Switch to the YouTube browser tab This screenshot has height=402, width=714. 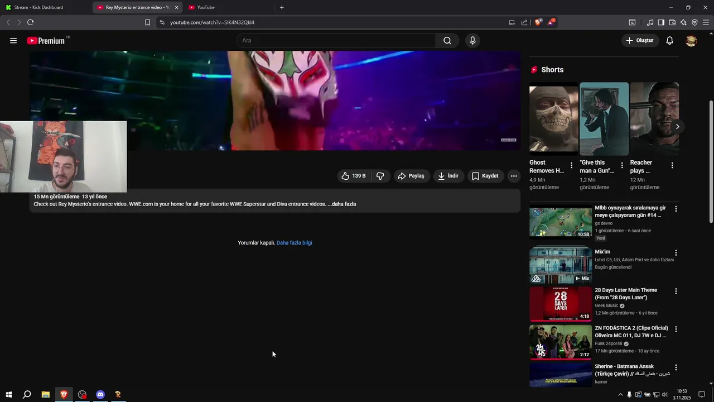(x=229, y=7)
